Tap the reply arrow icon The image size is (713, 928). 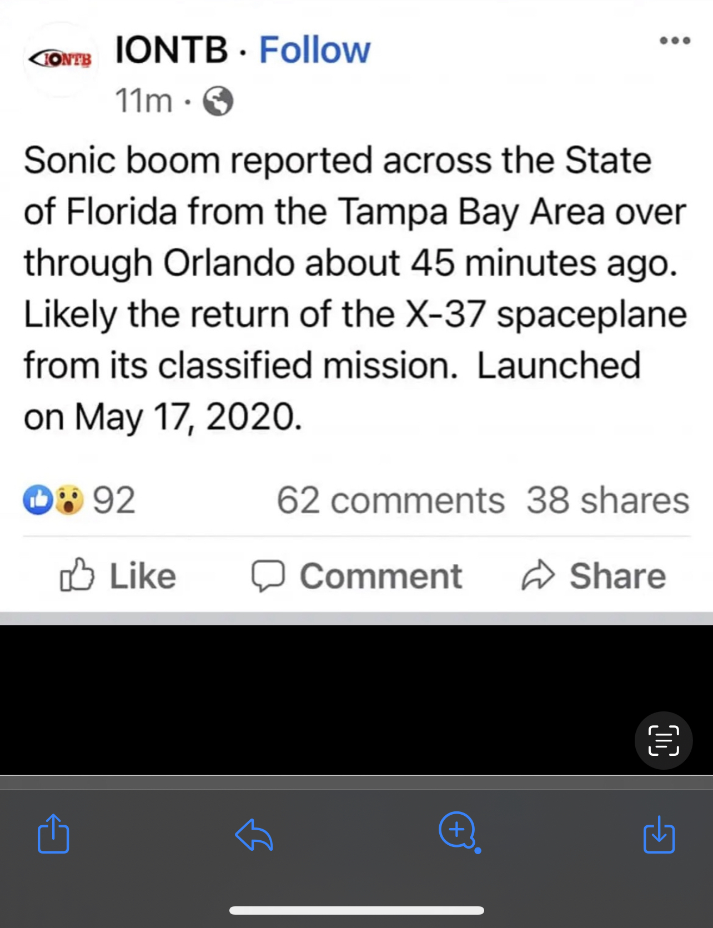coord(254,835)
